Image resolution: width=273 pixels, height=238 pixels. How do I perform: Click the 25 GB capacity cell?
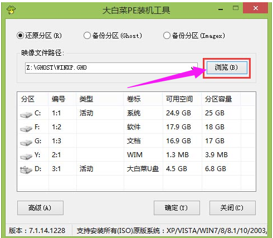[214, 113]
